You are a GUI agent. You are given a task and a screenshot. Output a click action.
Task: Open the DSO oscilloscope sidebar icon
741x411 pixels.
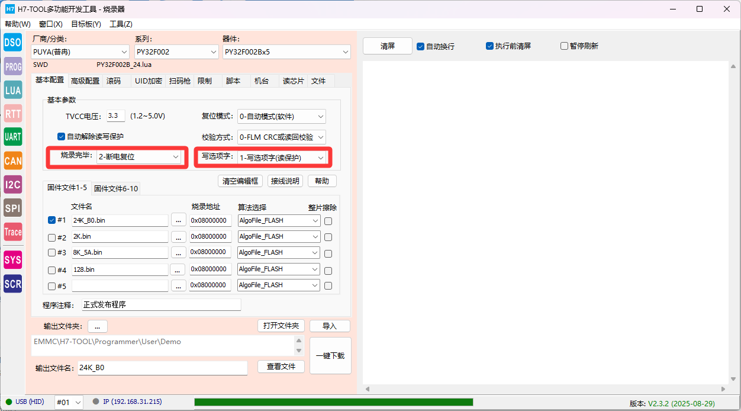[x=12, y=43]
